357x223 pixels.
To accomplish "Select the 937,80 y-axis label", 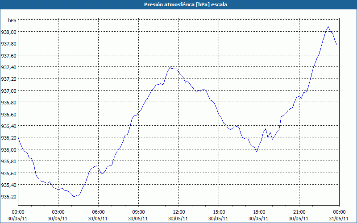I will 8,44.
